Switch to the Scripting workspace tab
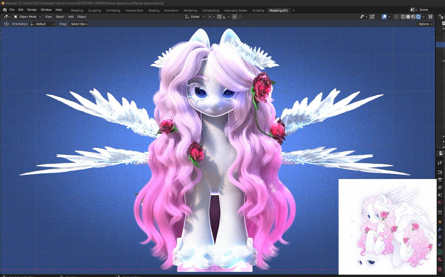This screenshot has height=277, width=445. pyautogui.click(x=258, y=10)
